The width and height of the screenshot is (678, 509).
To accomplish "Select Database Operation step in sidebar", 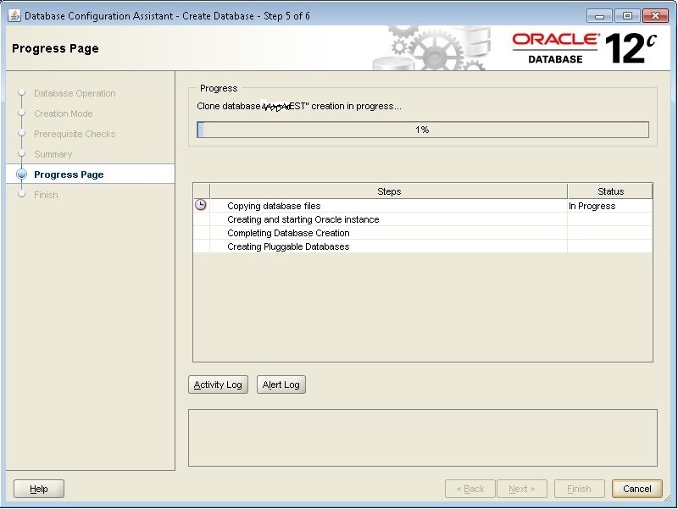I will point(75,93).
